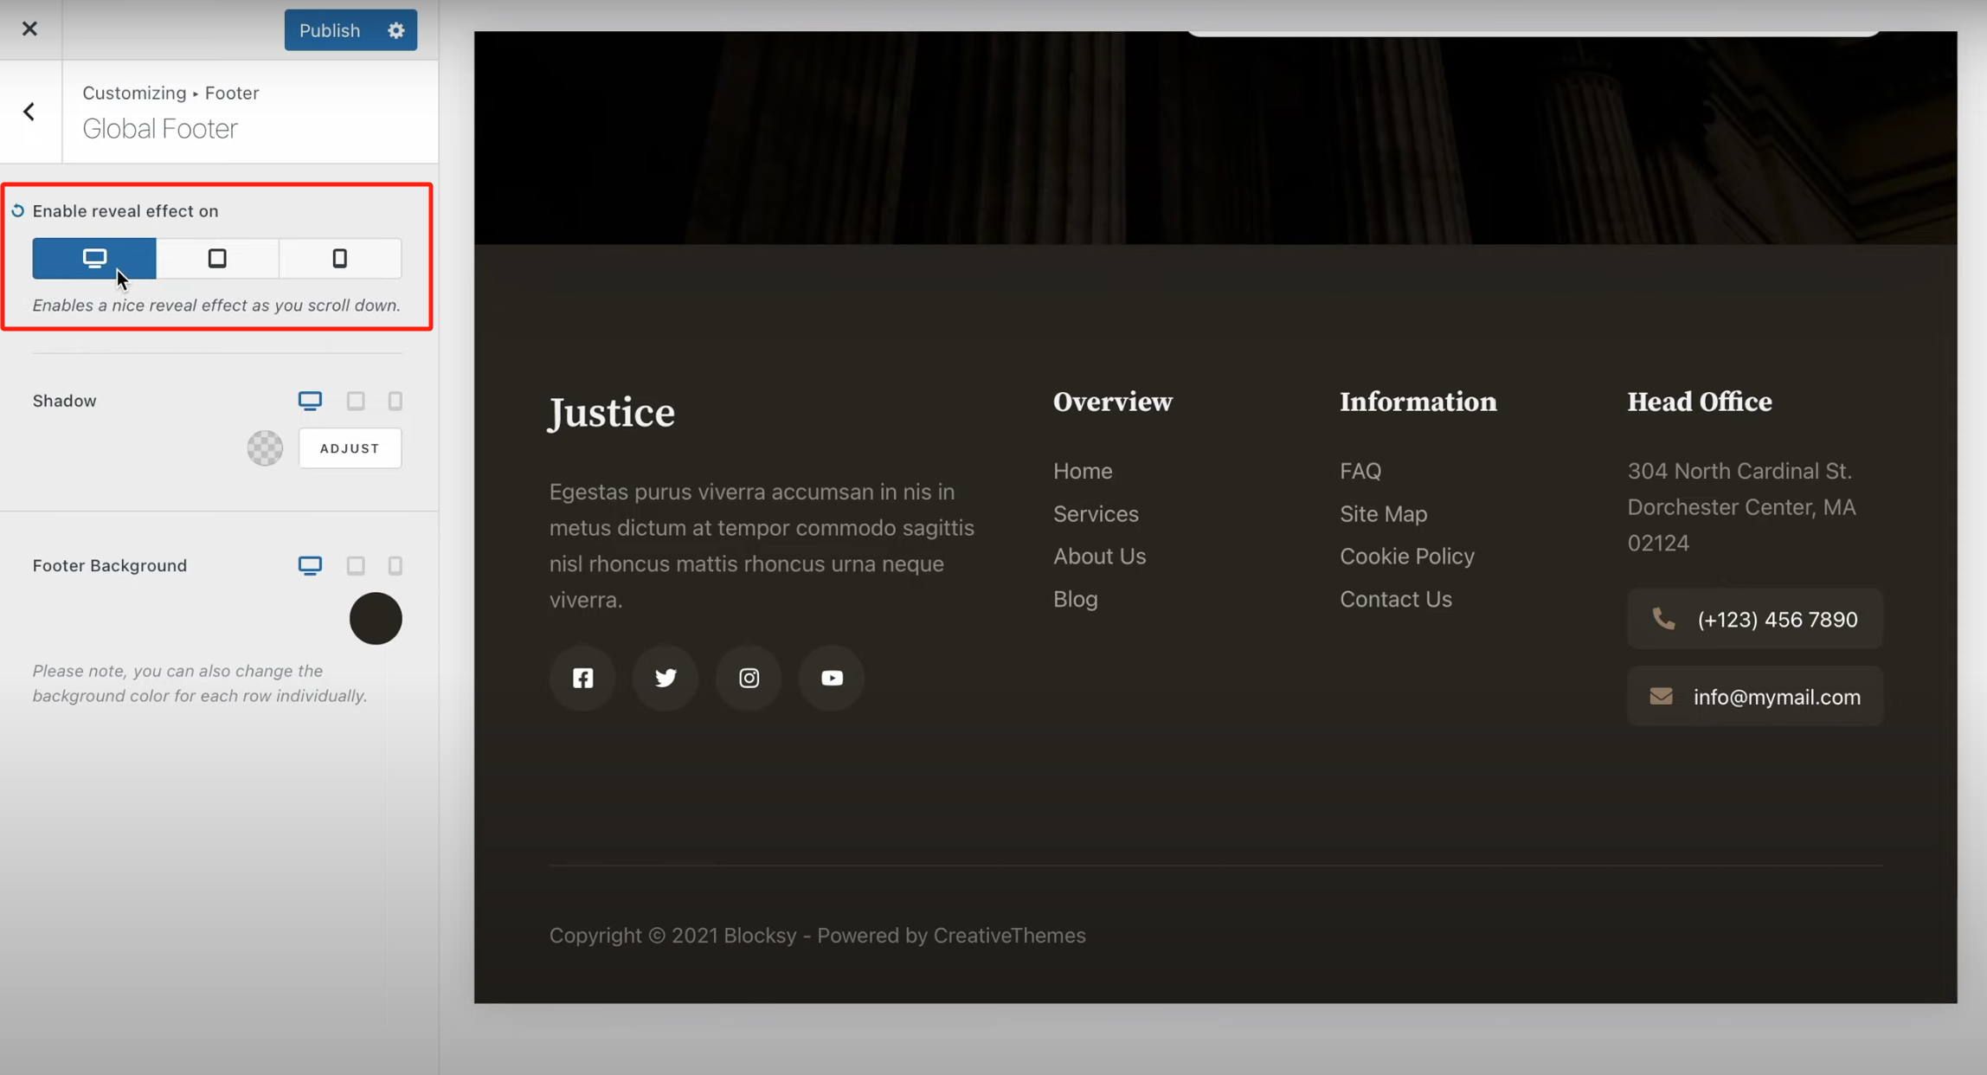Open the FAQ footer link
Viewport: 1987px width, 1075px height.
(x=1360, y=470)
